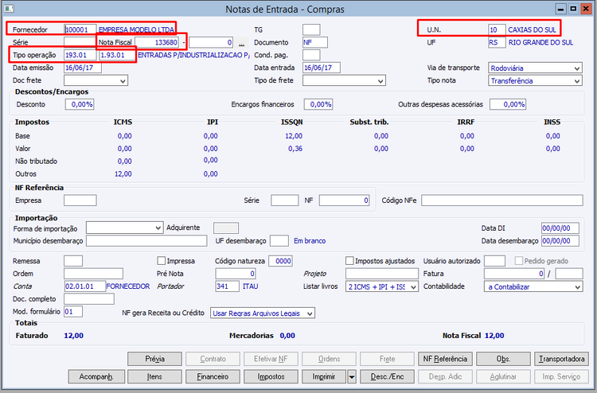597x393 pixels.
Task: Expand the Contabilidade combo box
Action: pos(533,287)
